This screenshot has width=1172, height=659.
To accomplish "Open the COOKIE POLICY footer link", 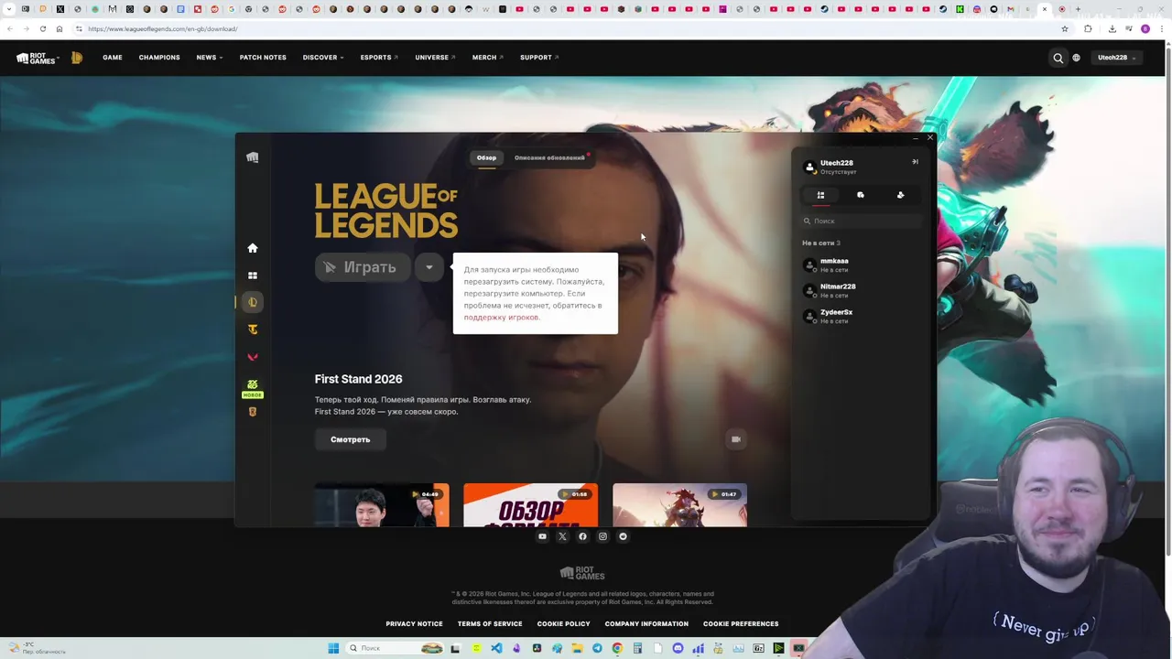I will click(563, 624).
